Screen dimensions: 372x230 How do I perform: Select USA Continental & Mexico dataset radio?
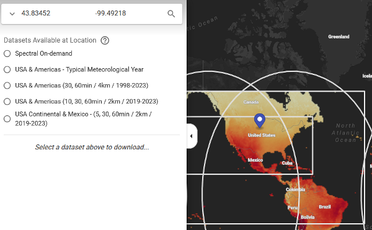coord(7,119)
